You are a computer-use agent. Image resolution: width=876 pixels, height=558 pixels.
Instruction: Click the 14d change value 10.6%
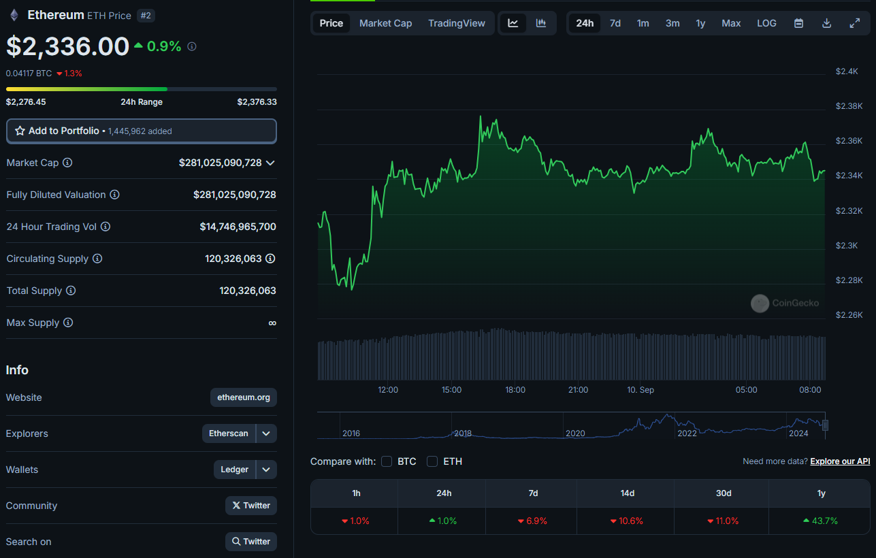click(626, 521)
